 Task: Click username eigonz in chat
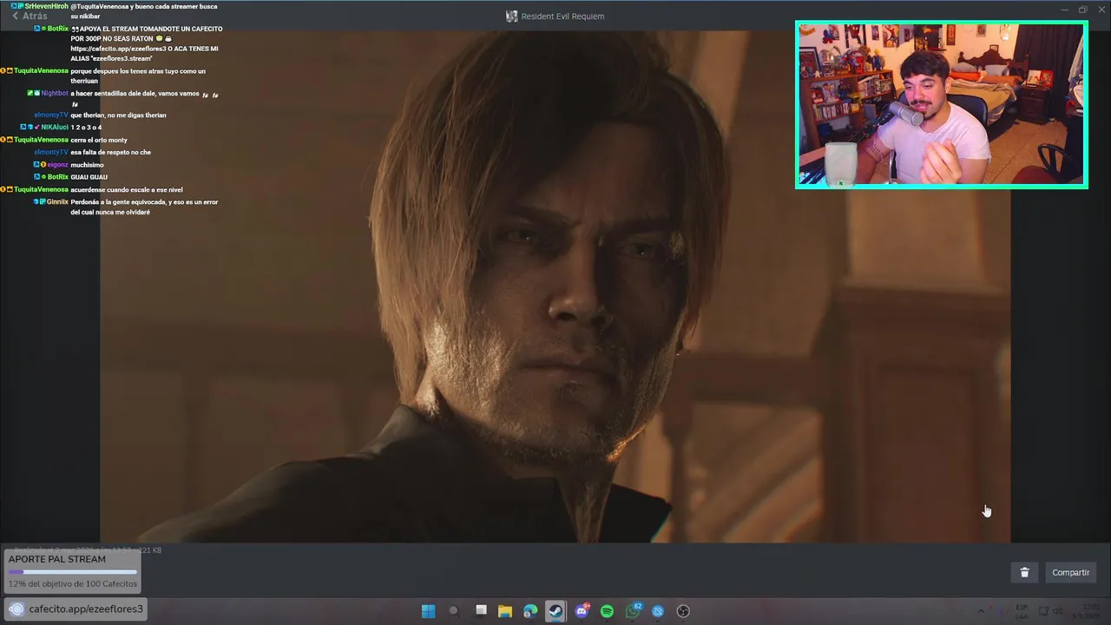click(x=58, y=164)
